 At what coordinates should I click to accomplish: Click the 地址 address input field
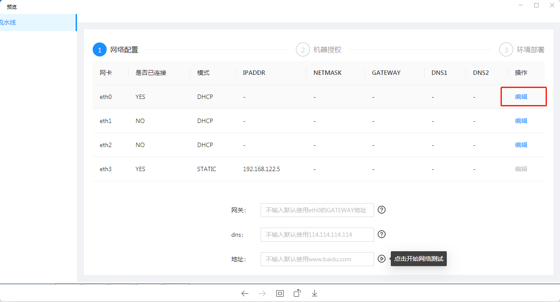(317, 259)
